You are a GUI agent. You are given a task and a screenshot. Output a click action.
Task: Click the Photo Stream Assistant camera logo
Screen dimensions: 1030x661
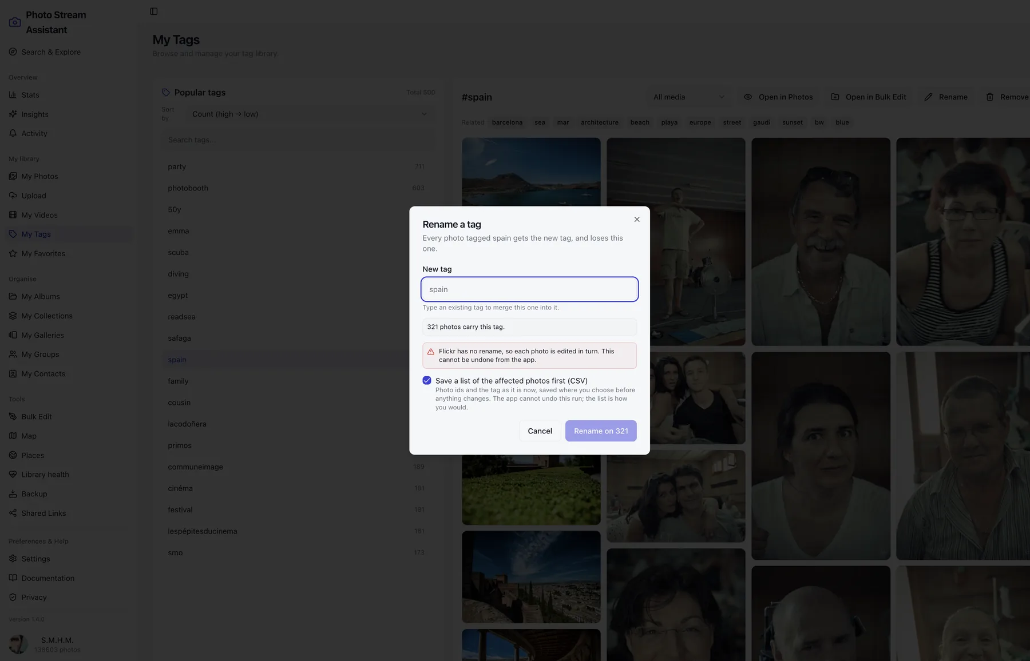pos(15,22)
